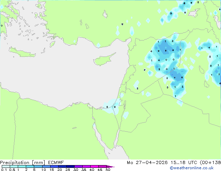Click the 0.1–0.5 mm palest legend swatch

click(x=6, y=166)
